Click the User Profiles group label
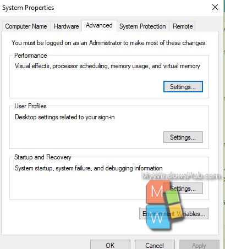Viewport: 225px width, 249px height. [30, 106]
